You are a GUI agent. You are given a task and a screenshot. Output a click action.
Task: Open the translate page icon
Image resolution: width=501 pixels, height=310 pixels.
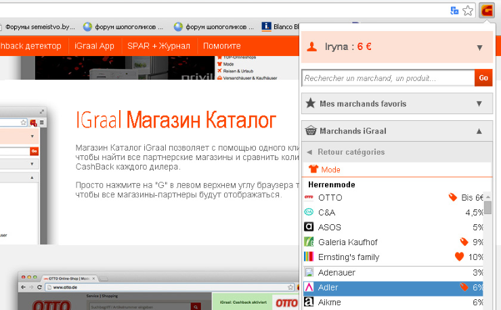click(454, 11)
